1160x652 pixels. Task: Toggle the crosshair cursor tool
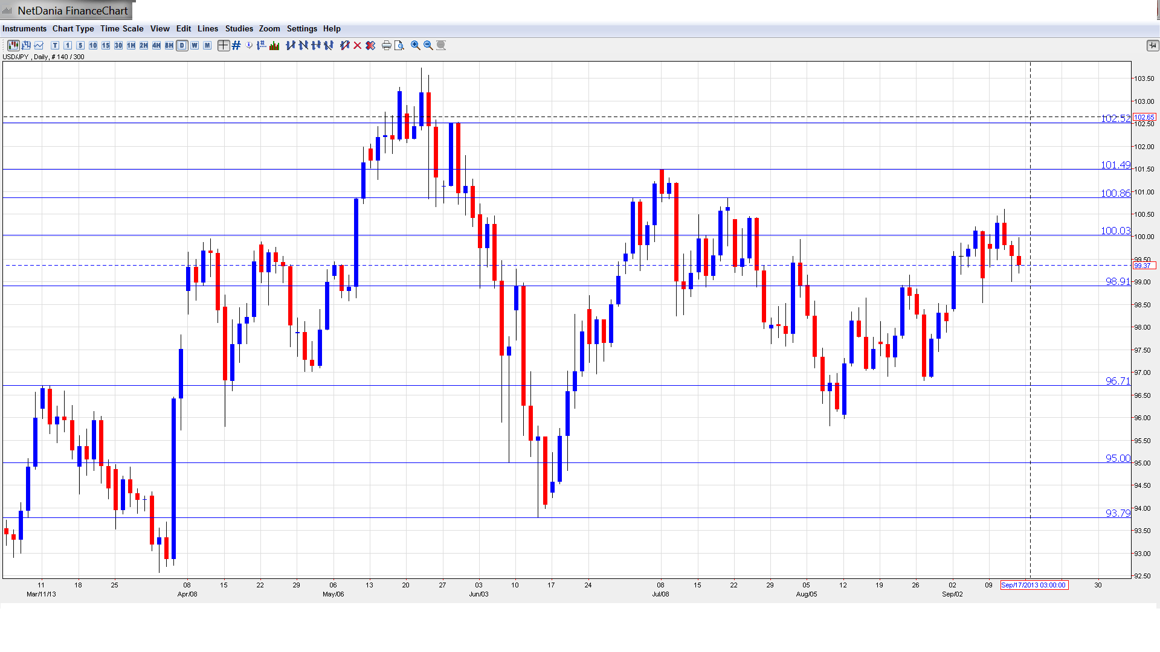[224, 45]
